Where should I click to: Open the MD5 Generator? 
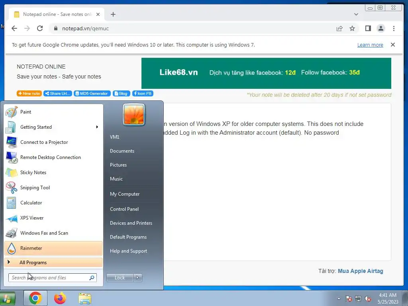point(92,93)
